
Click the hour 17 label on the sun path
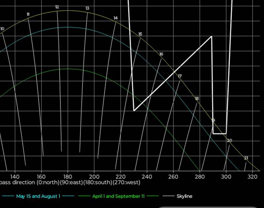(x=180, y=76)
